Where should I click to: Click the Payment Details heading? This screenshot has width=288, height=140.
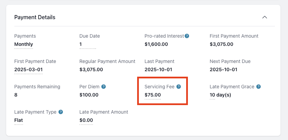(x=35, y=17)
